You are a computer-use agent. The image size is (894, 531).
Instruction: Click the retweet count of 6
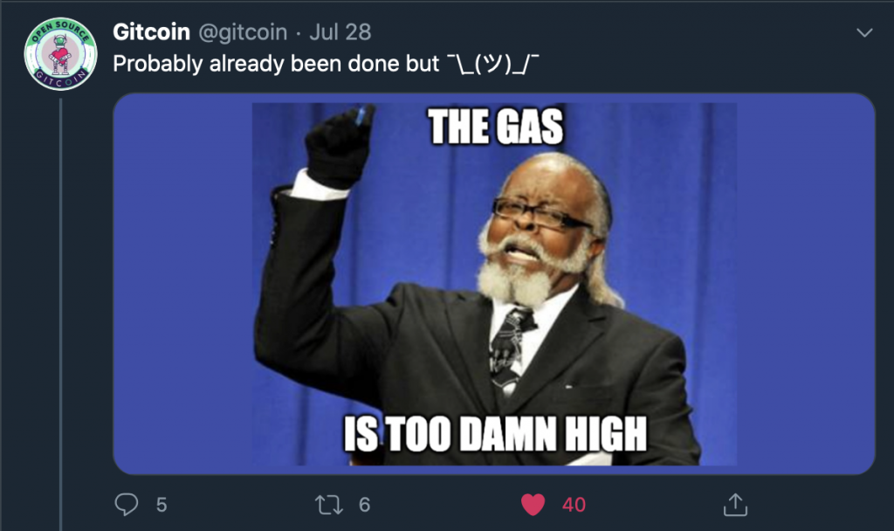coord(365,504)
